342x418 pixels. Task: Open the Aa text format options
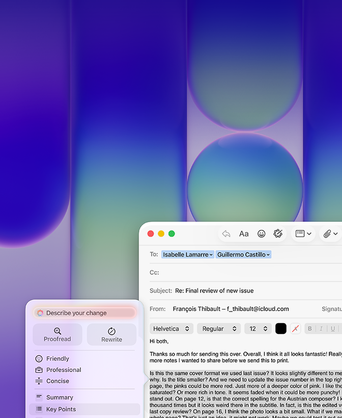[244, 234]
